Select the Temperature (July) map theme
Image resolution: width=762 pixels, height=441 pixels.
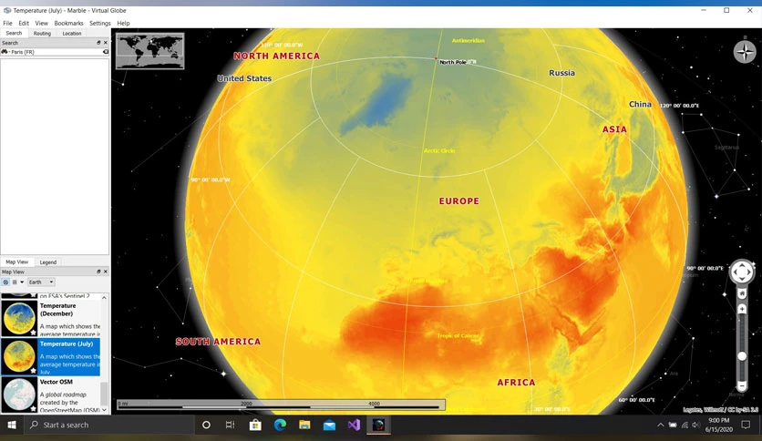tap(50, 356)
